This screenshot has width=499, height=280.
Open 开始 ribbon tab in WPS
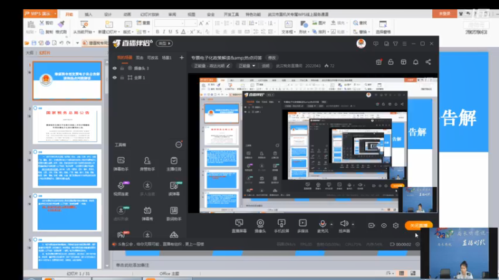(69, 14)
